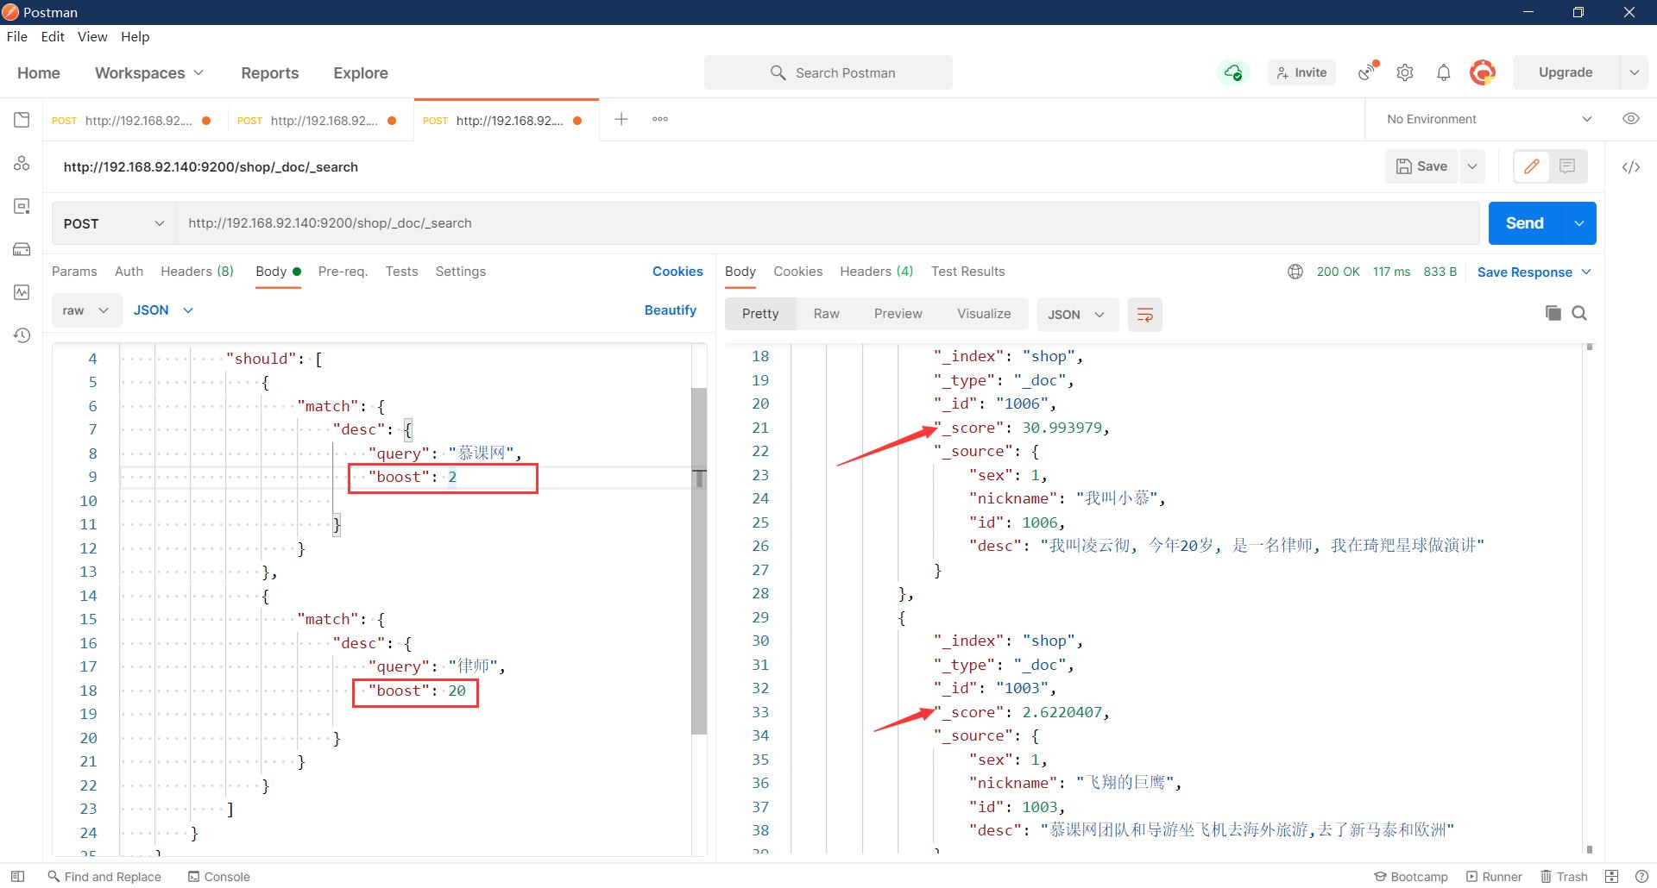Open the File menu

click(17, 36)
